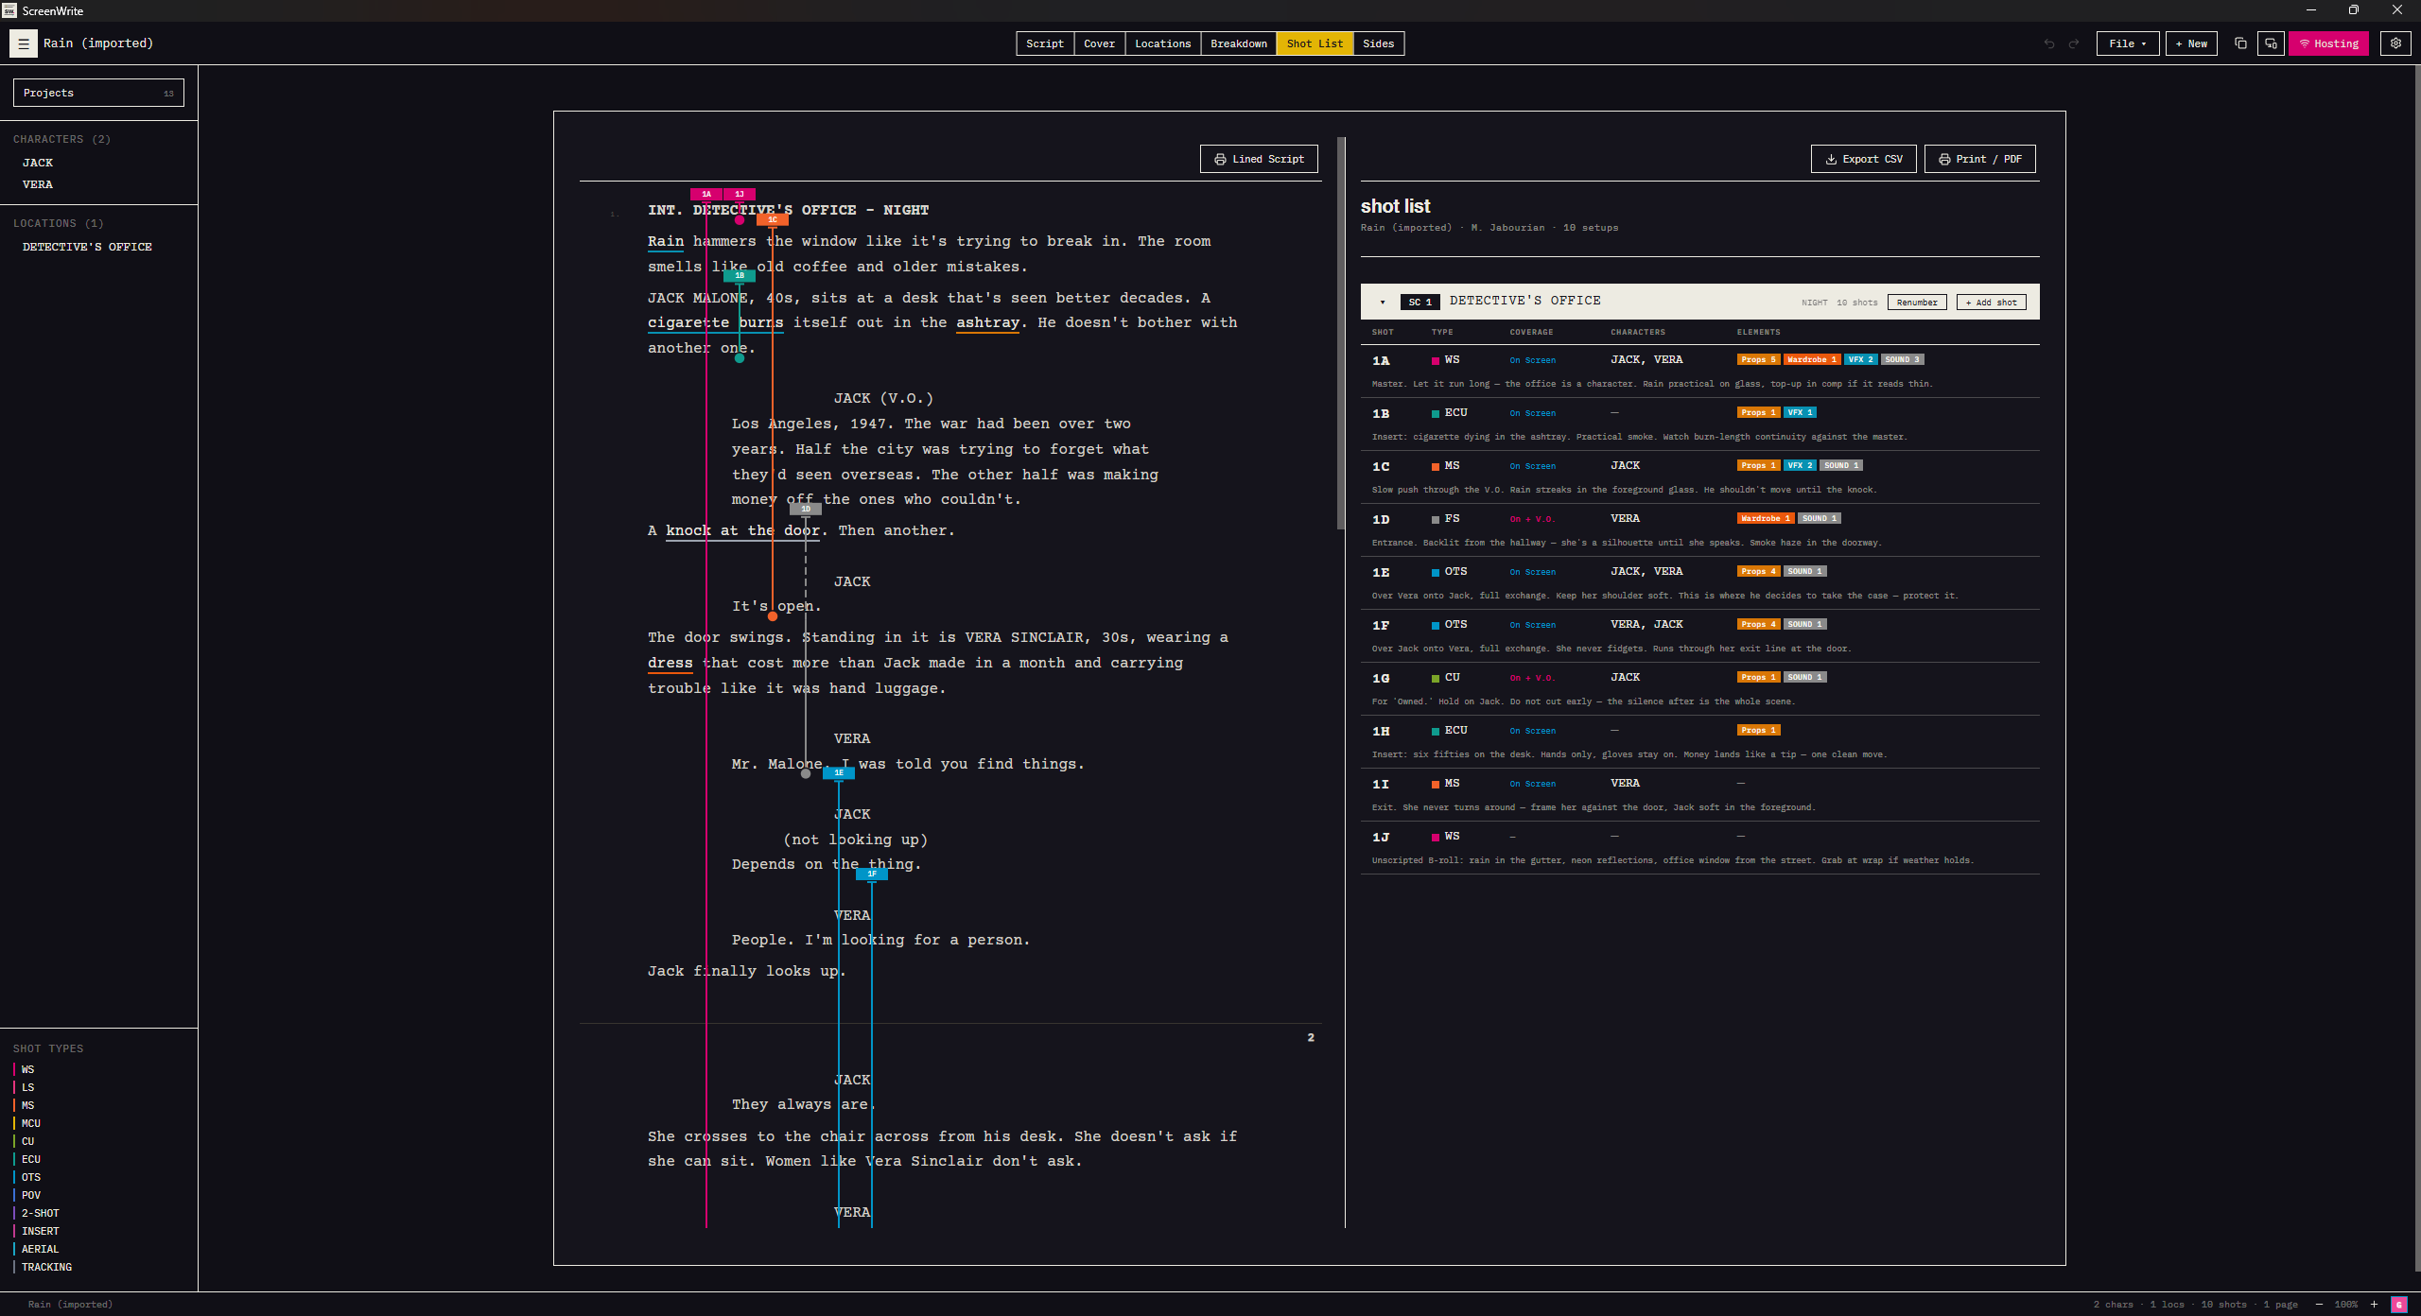The width and height of the screenshot is (2421, 1316).
Task: Click the underlined word 'ashtray' in script
Action: click(987, 322)
